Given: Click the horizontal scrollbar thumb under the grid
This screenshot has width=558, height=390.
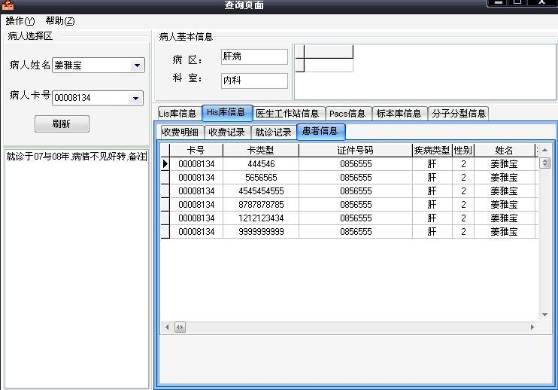Looking at the screenshot, I should click(180, 328).
